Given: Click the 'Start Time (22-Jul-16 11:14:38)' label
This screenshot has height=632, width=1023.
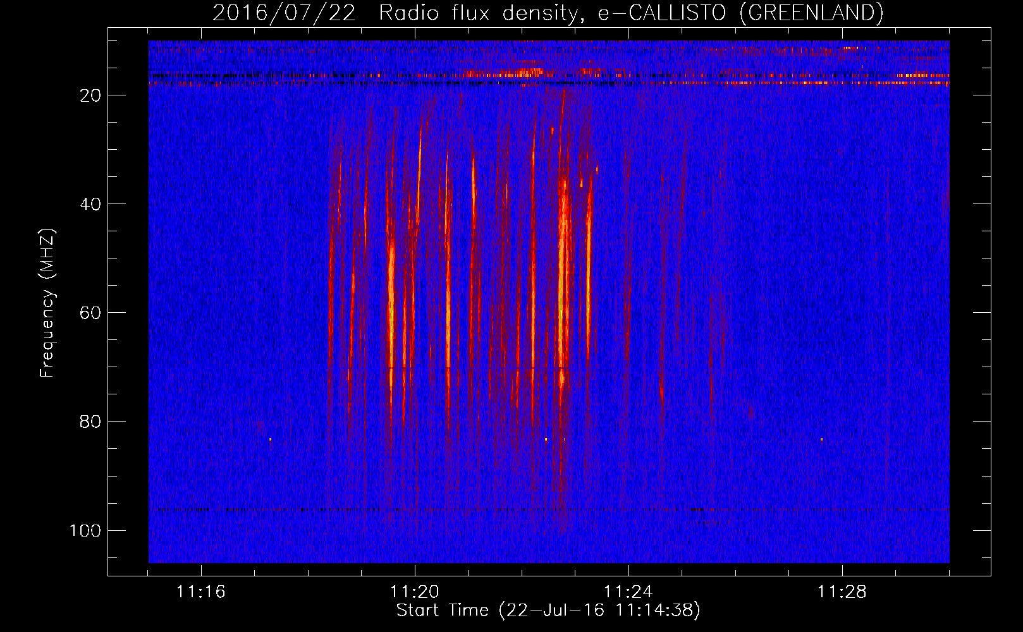Looking at the screenshot, I should [548, 611].
